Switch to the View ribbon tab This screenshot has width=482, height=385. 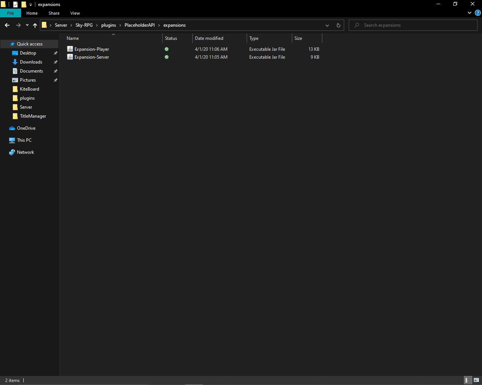[x=75, y=13]
